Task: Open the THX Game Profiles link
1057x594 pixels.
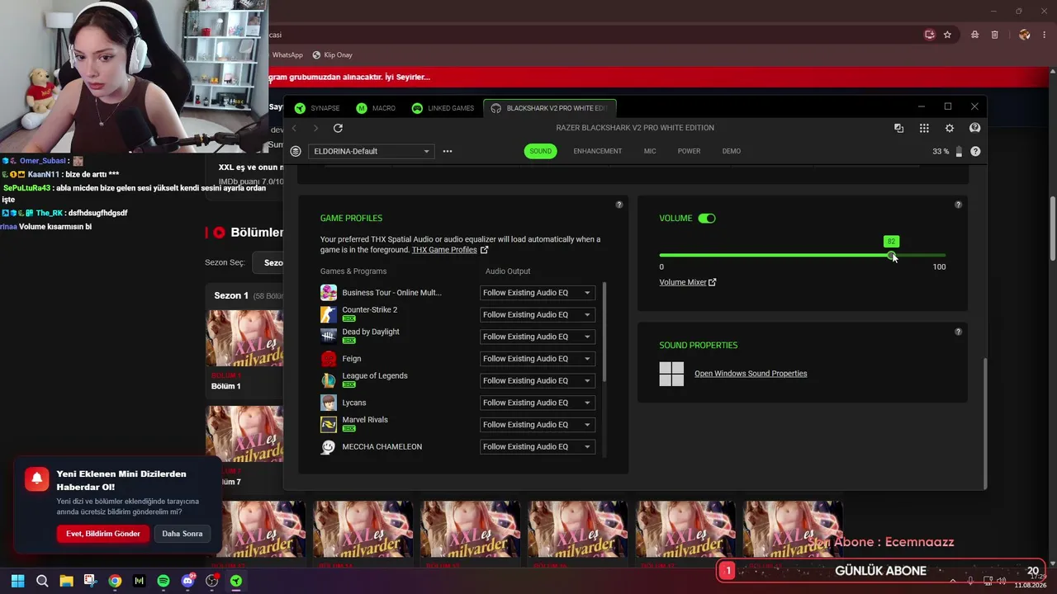Action: 450,250
